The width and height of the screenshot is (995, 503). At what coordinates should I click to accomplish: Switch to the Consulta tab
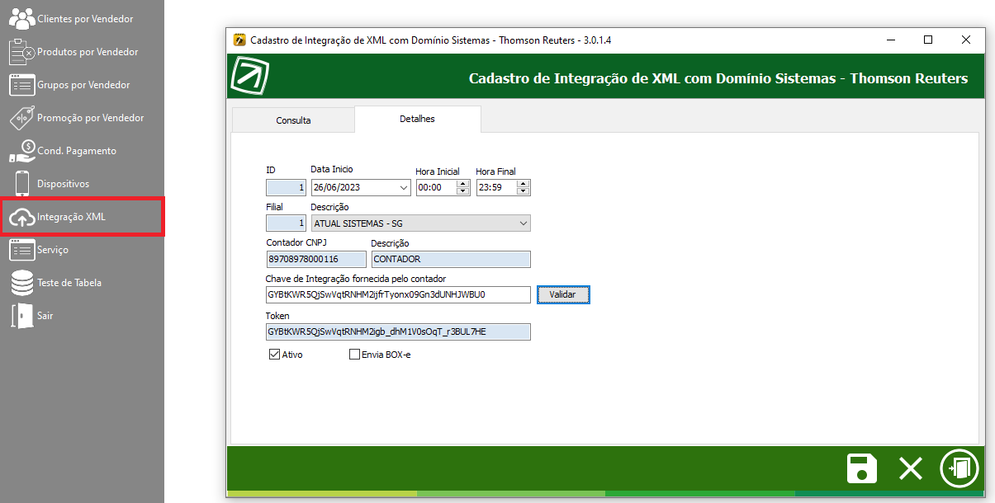tap(293, 120)
